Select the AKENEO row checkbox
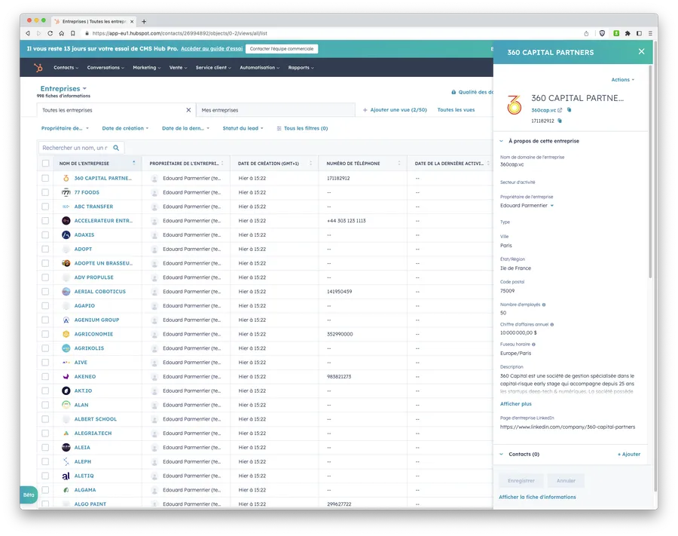678x536 pixels. pos(45,376)
